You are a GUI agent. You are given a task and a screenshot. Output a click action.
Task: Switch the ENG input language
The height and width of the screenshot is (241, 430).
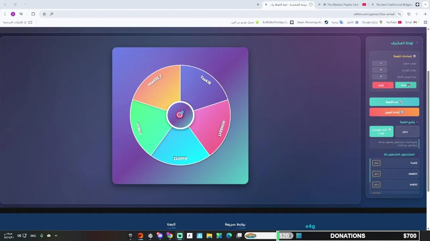[33, 236]
